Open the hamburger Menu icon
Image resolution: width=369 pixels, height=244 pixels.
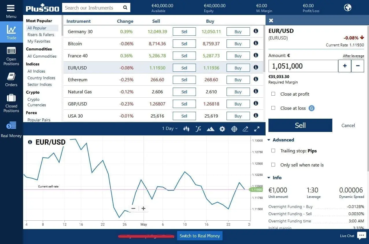11,8
